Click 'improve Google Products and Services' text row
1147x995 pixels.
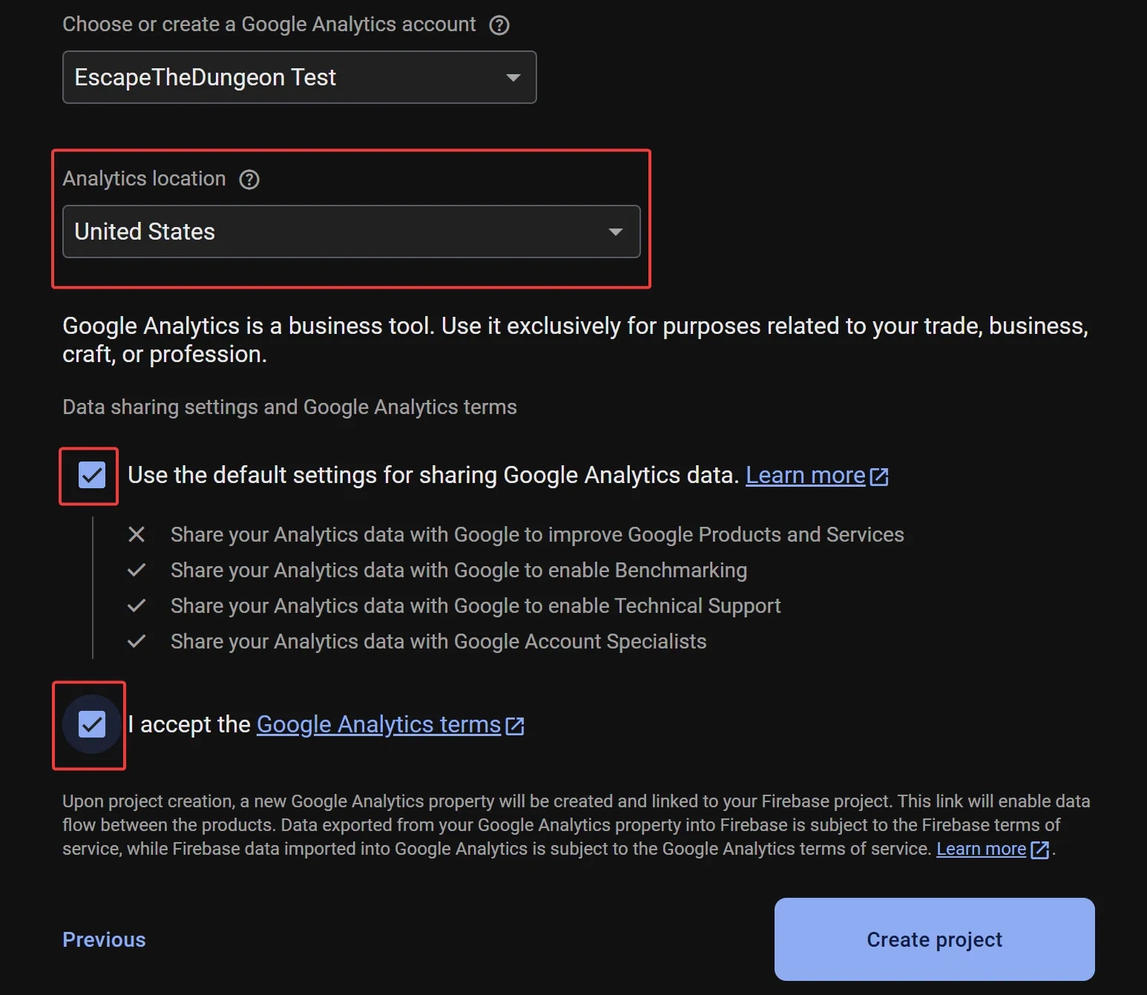(537, 534)
